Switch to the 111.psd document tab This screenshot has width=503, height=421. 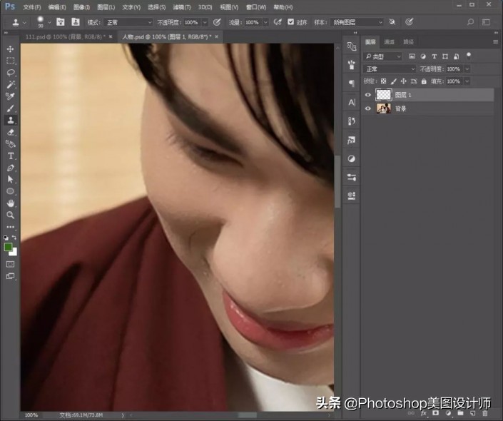(x=63, y=36)
